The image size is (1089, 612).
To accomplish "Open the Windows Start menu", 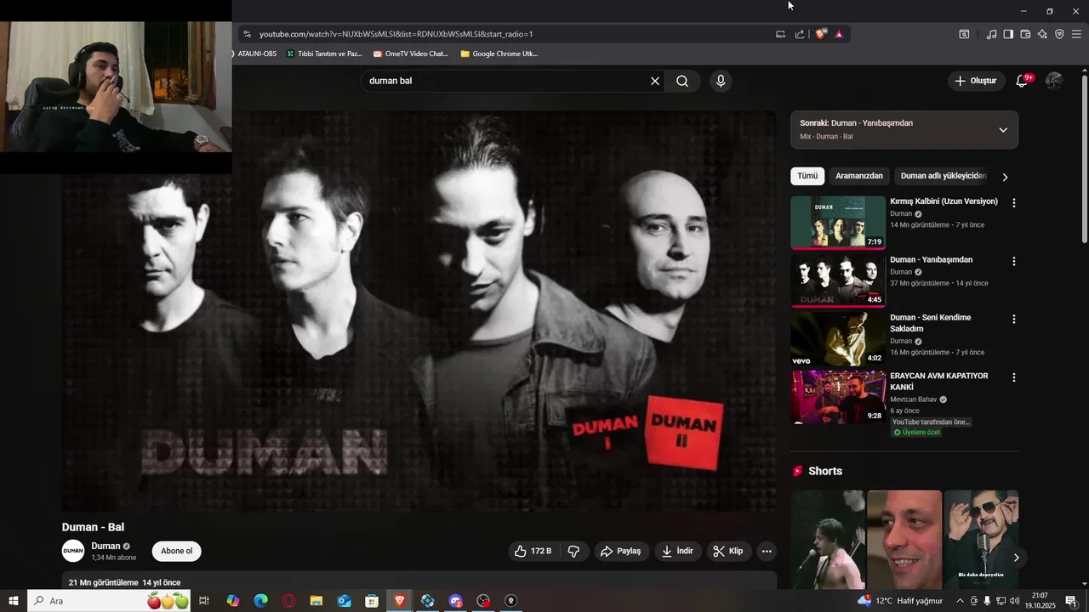I will pos(14,601).
